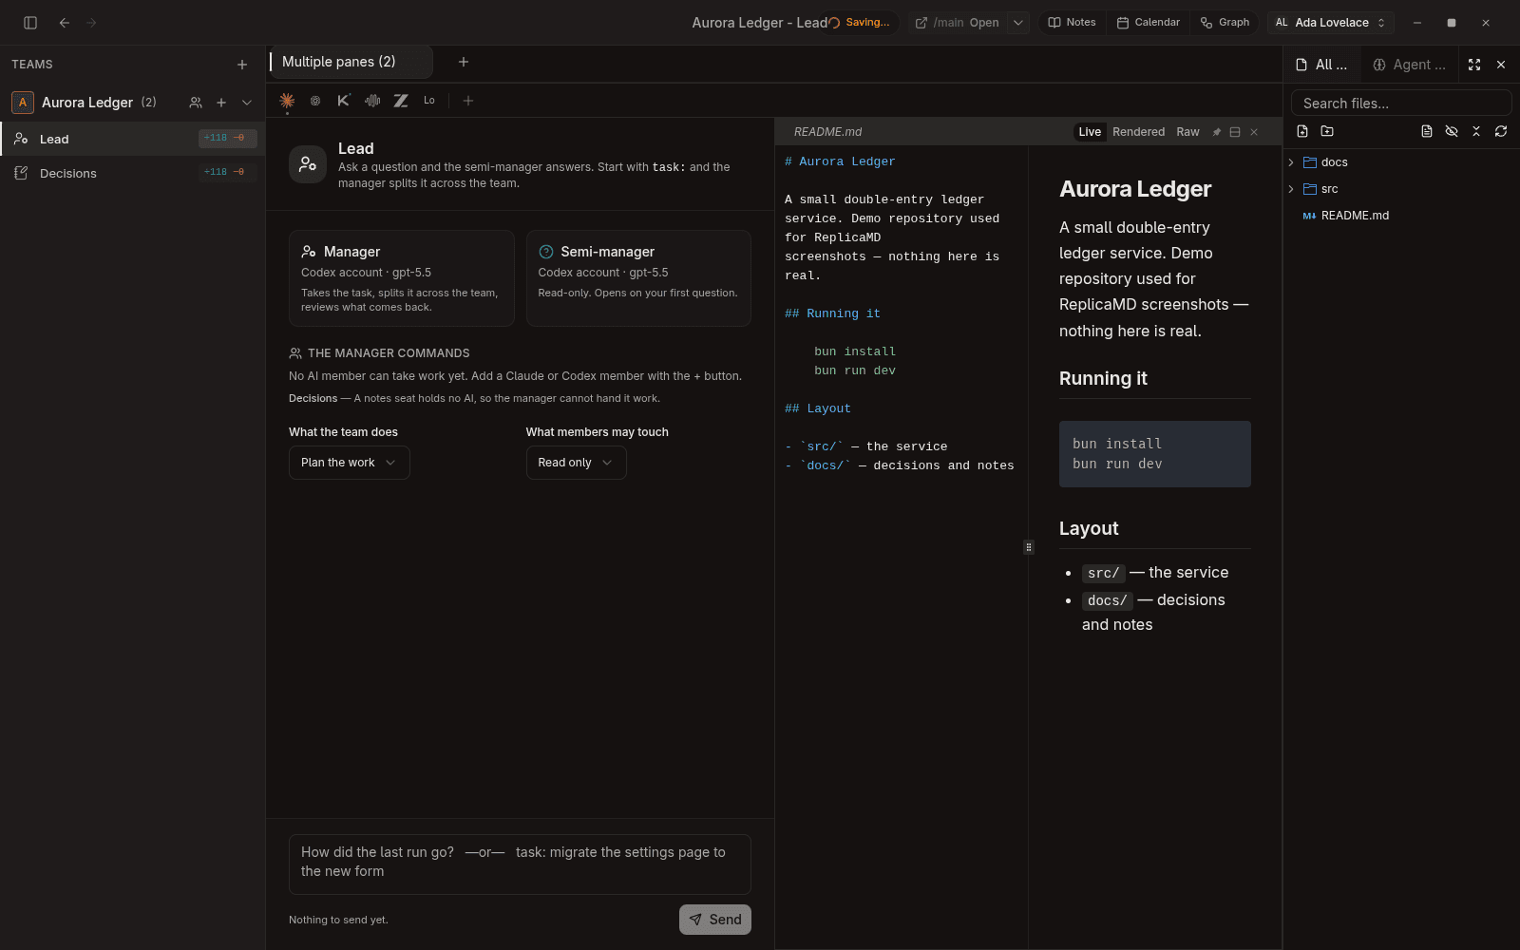1520x950 pixels.
Task: Click the Saving... status indicator
Action: (x=860, y=23)
